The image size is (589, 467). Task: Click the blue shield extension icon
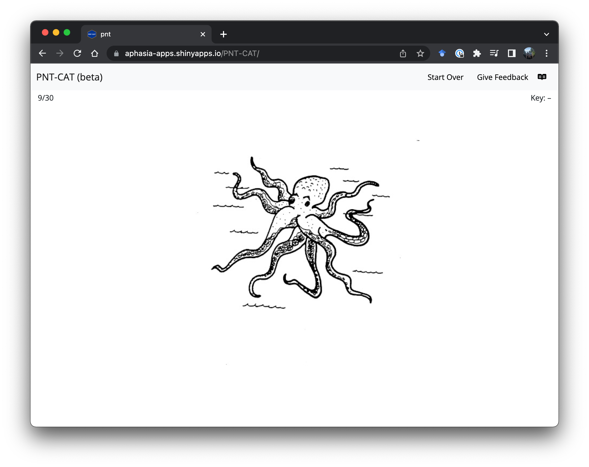(442, 53)
